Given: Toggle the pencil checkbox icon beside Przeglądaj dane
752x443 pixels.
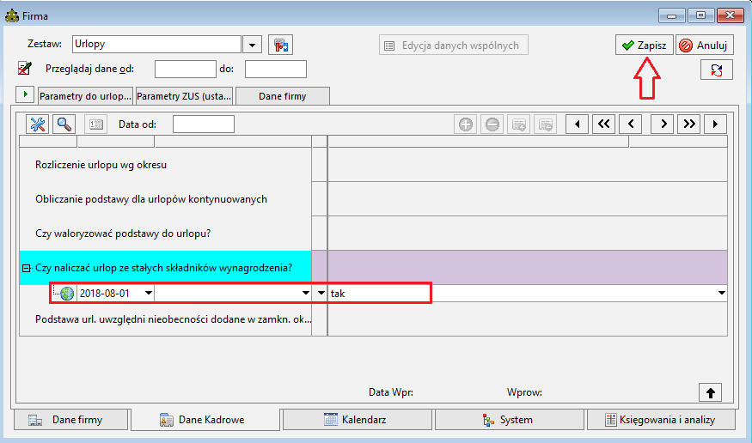Looking at the screenshot, I should [24, 69].
